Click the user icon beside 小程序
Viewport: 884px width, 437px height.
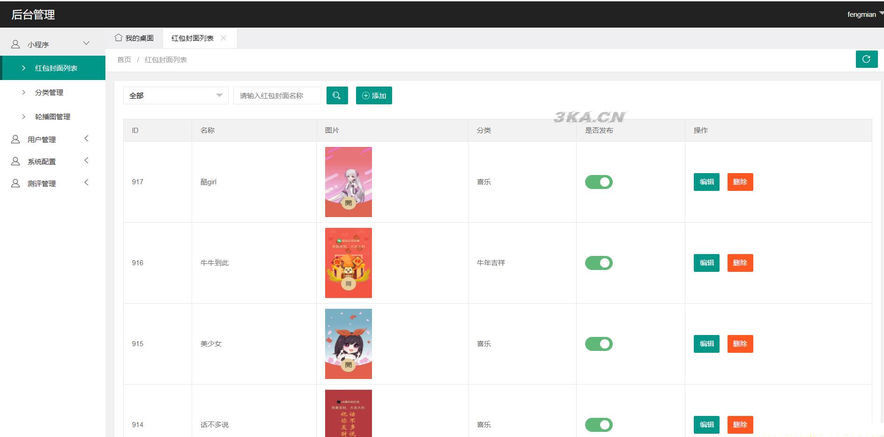tap(15, 44)
